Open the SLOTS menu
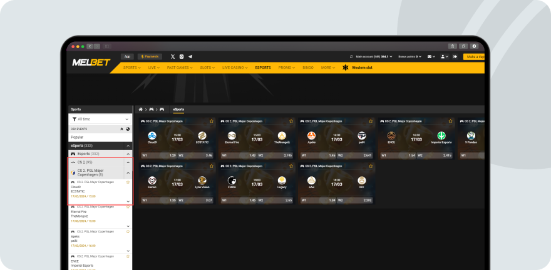 coord(207,67)
